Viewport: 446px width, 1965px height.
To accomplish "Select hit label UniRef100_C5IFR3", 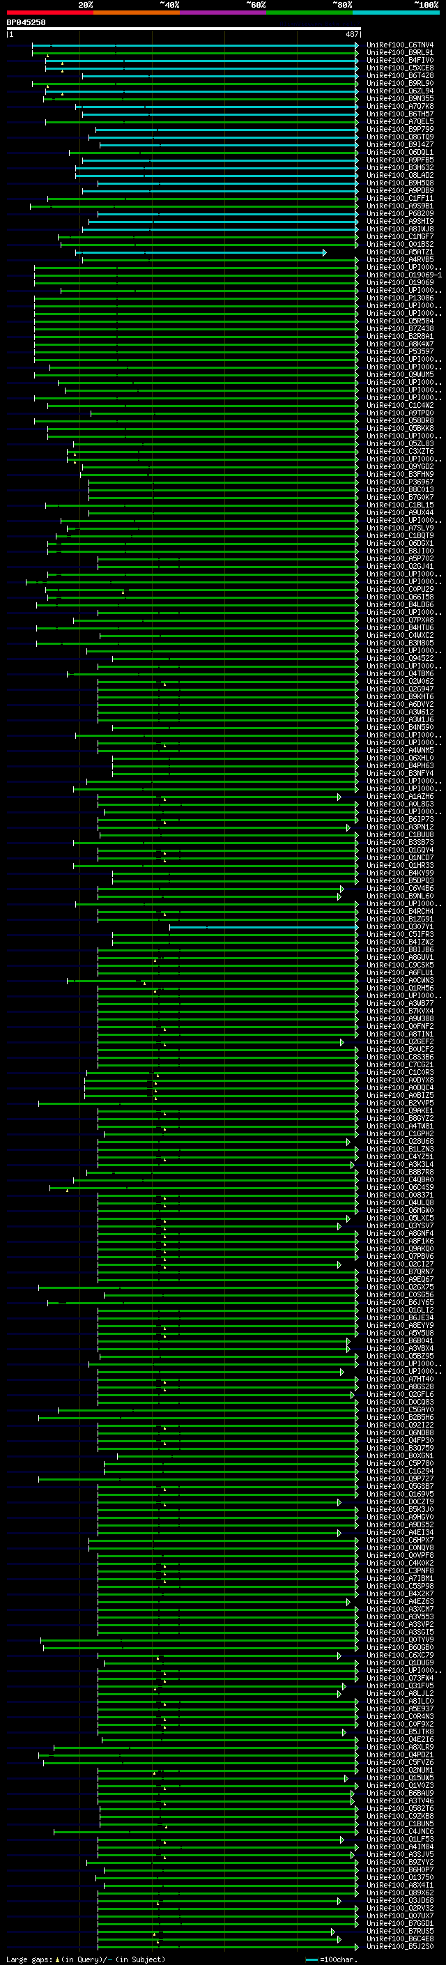I will (400, 935).
